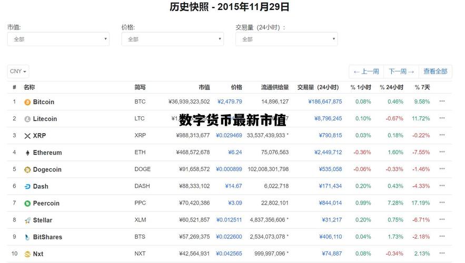Open the Dogecoin name link
The width and height of the screenshot is (465, 263).
pos(47,169)
